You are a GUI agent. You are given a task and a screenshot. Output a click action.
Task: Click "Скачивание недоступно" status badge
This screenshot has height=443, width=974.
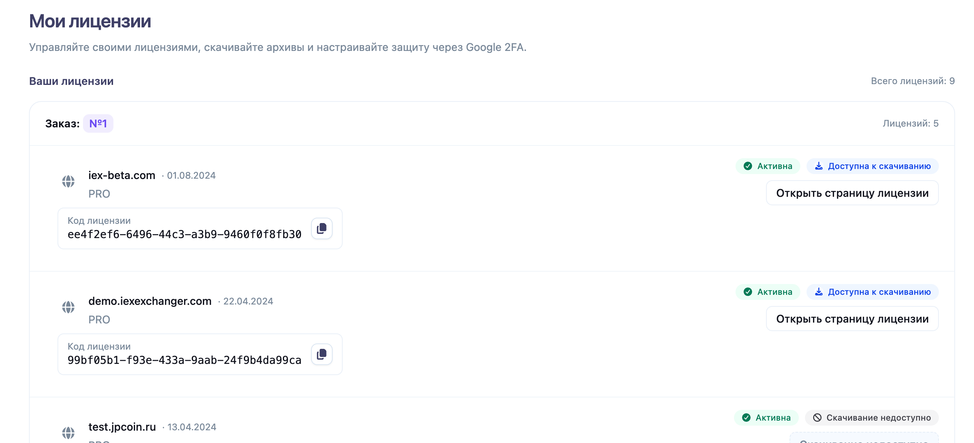pyautogui.click(x=871, y=418)
